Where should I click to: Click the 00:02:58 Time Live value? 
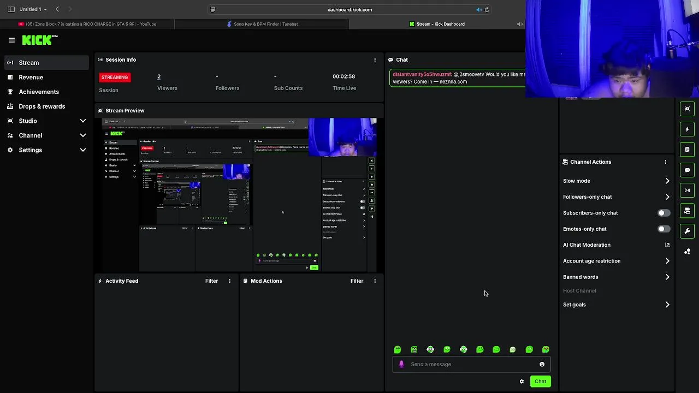coord(343,76)
